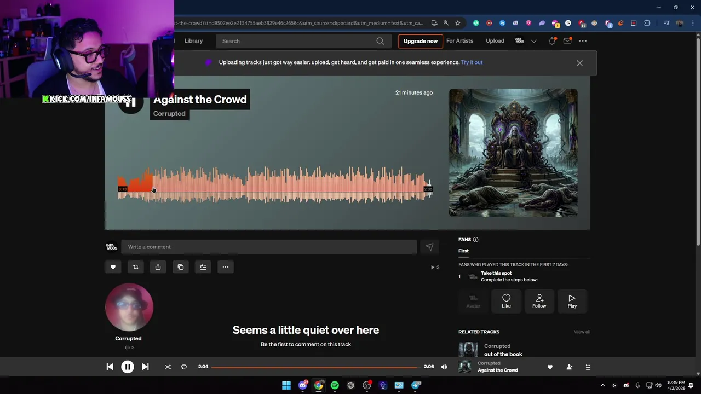The height and width of the screenshot is (394, 701).
Task: Click the Follow step button in Fans
Action: tap(539, 301)
